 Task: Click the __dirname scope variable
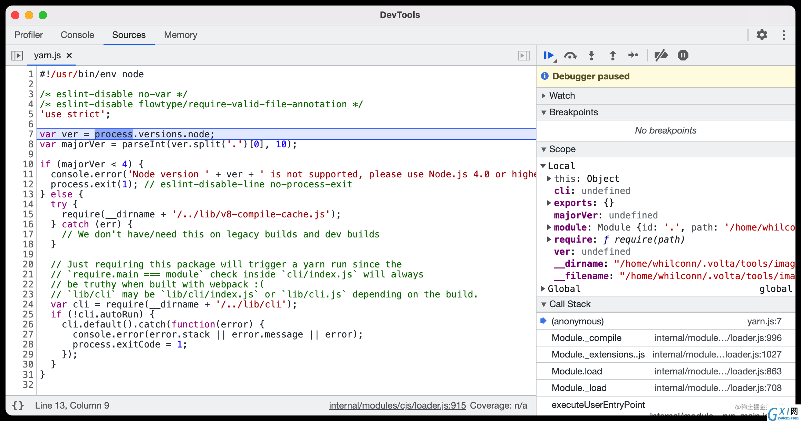point(674,264)
